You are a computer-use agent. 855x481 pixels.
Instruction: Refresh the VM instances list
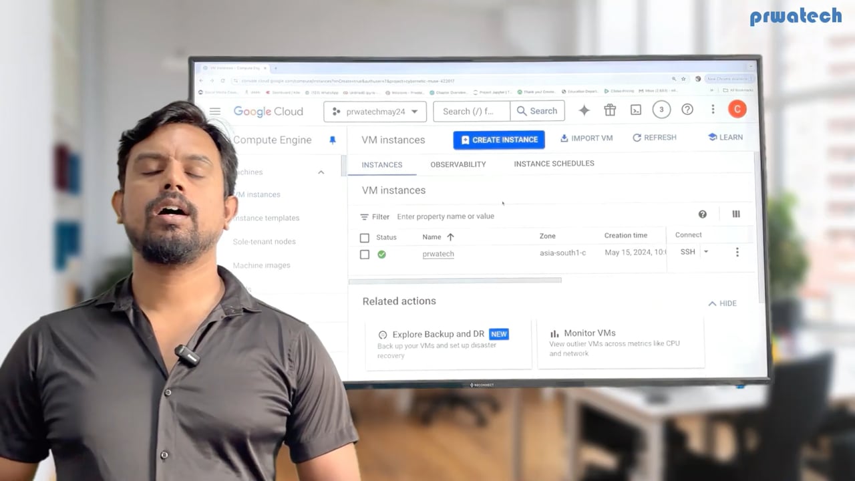click(655, 138)
